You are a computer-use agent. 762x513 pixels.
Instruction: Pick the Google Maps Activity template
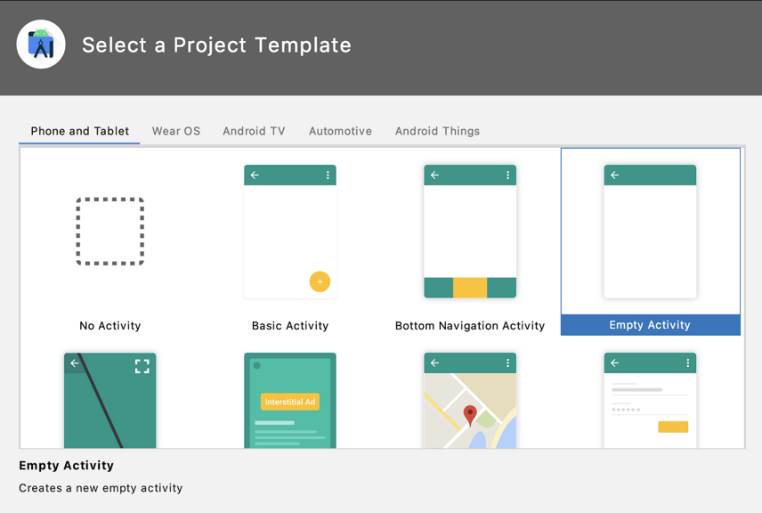click(x=470, y=401)
